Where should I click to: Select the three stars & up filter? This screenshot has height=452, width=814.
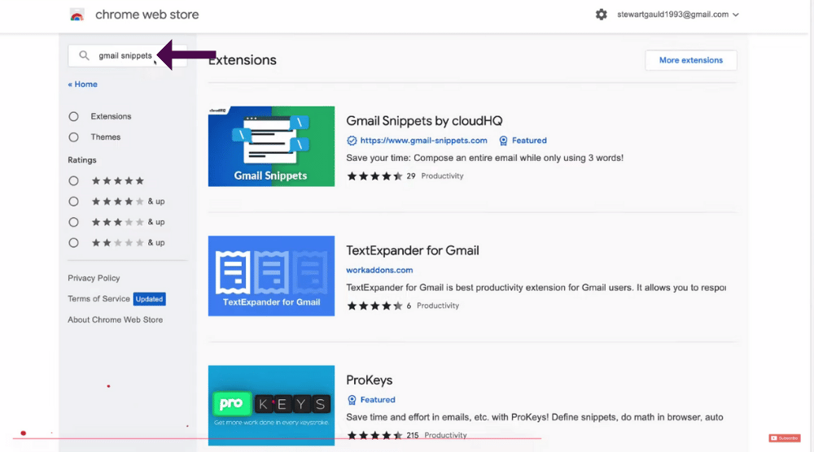(x=74, y=223)
